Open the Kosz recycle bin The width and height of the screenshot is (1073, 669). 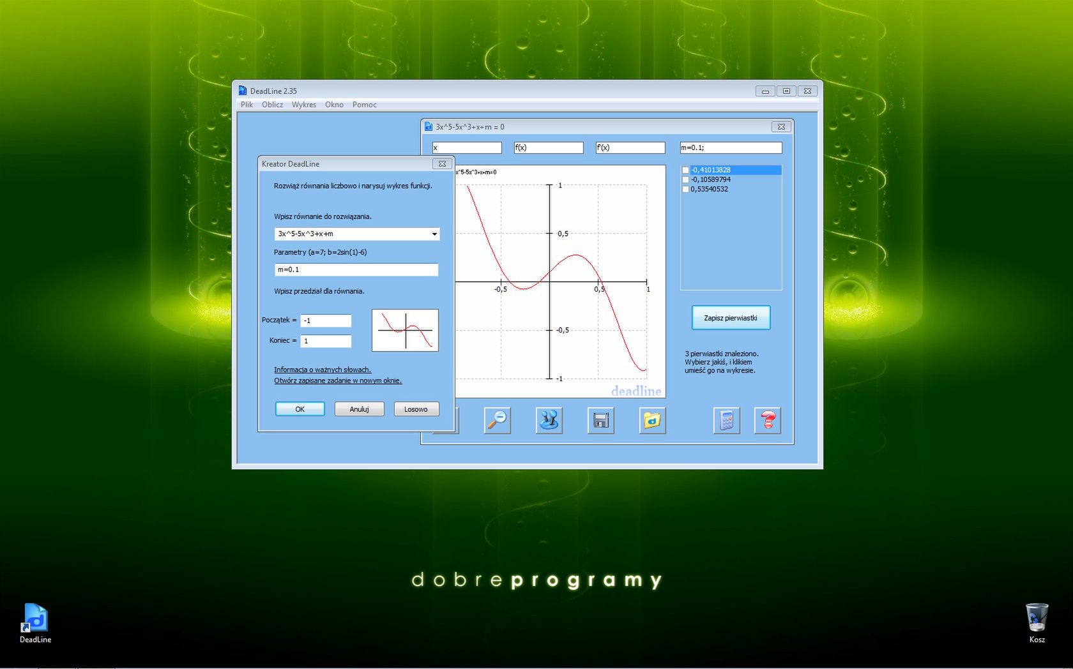pyautogui.click(x=1037, y=623)
